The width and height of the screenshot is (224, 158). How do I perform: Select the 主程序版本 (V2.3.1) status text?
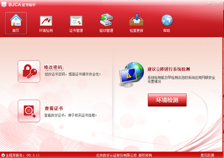[x=22, y=155]
